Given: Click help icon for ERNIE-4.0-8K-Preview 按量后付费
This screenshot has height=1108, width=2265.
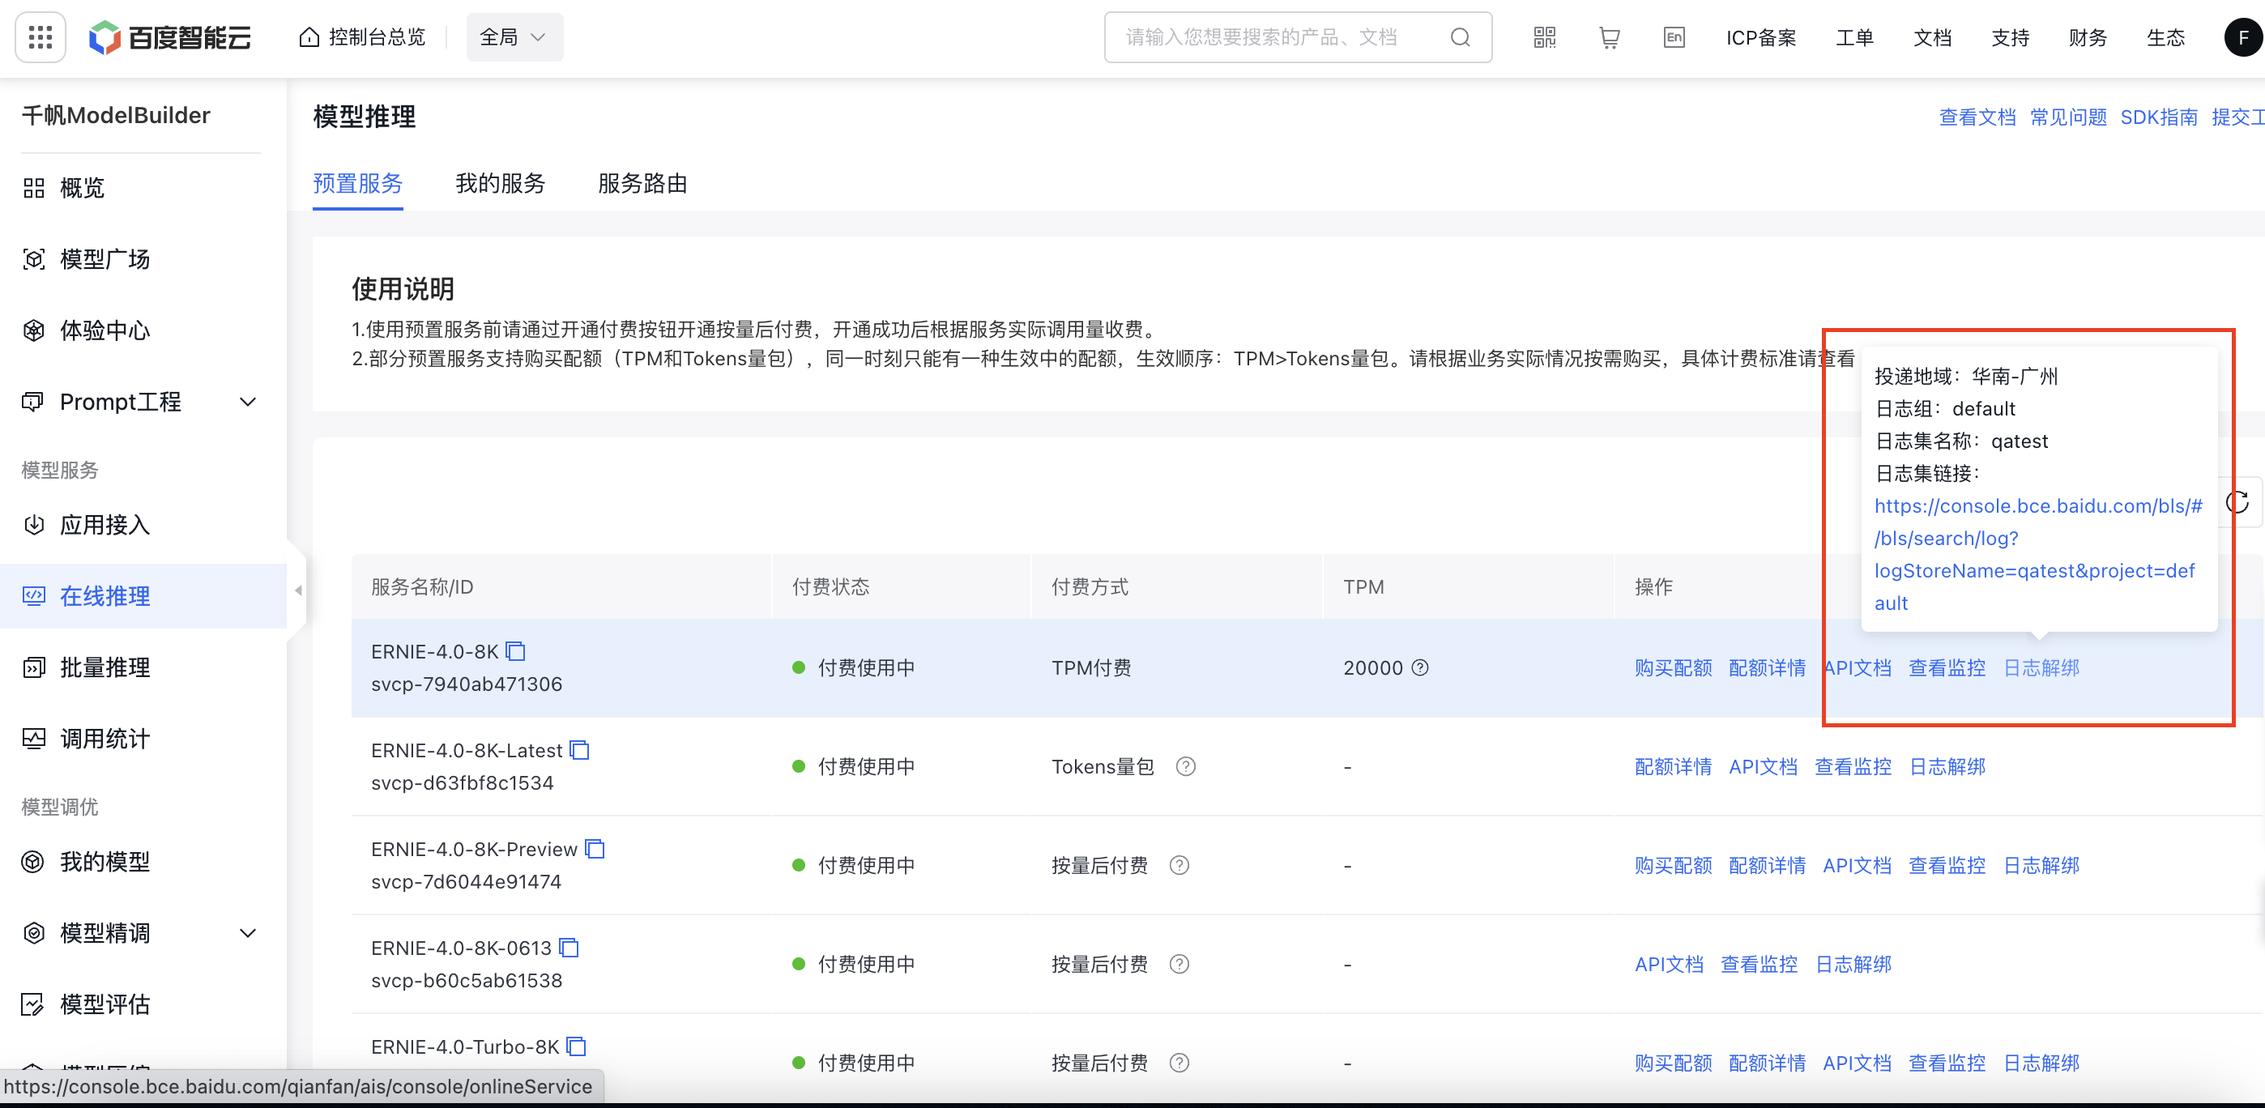Looking at the screenshot, I should pos(1180,865).
